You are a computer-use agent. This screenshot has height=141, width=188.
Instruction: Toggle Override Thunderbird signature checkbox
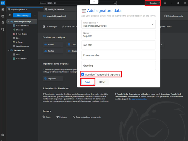pyautogui.click(x=83, y=74)
